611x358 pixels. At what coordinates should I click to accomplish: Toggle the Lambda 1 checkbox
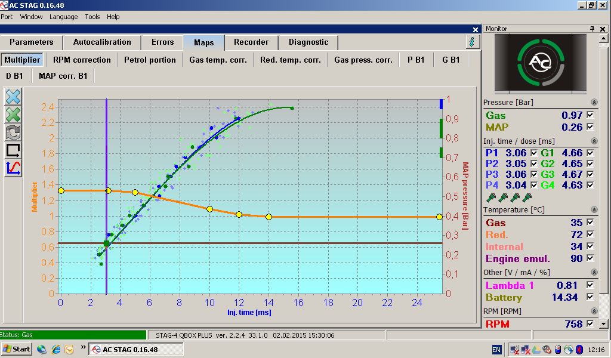pos(590,286)
